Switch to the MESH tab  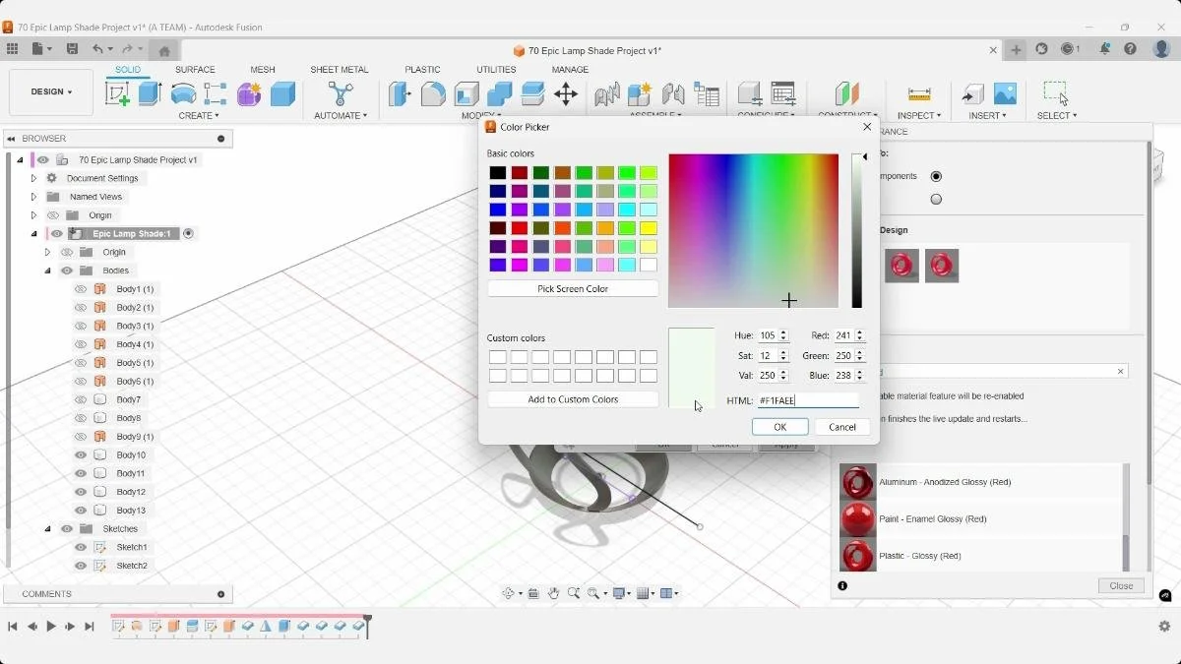pos(263,70)
